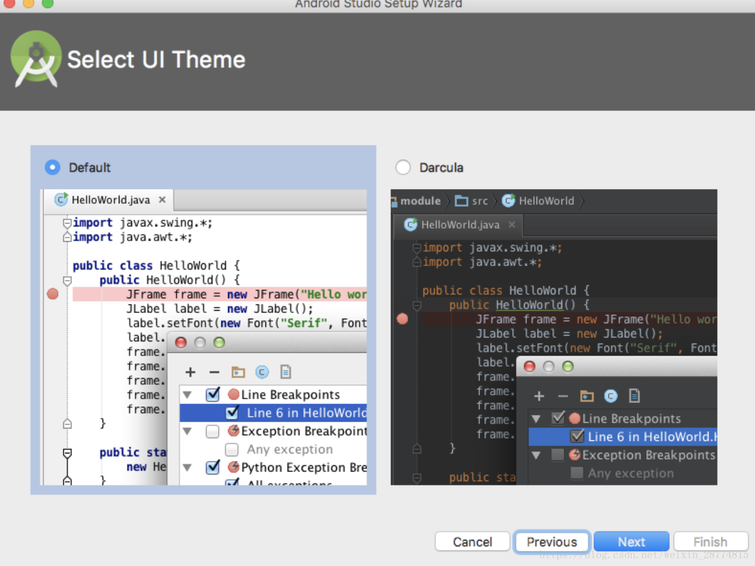Viewport: 755px width, 566px height.
Task: Collapse Python Exception Breakpoints tree, Default preview
Action: [187, 468]
